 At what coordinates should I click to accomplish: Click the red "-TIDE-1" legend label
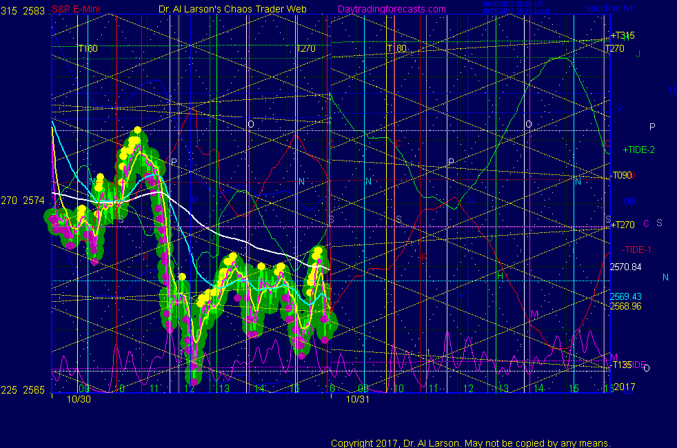tap(636, 250)
